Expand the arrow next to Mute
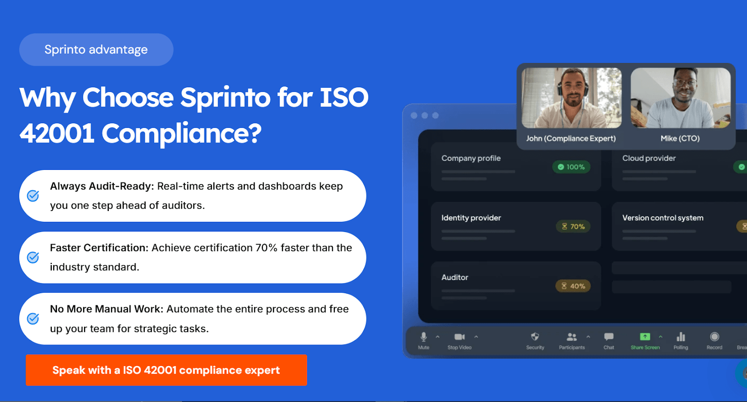Image resolution: width=747 pixels, height=402 pixels. click(437, 336)
